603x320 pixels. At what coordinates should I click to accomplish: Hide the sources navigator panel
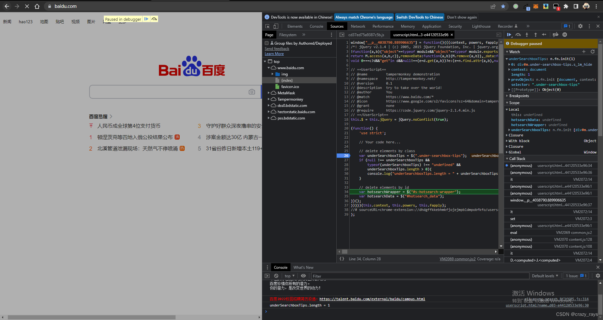342,35
